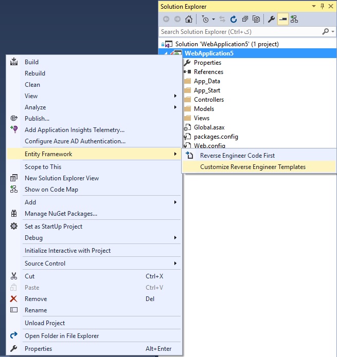Select the Controllers folder in tree
The width and height of the screenshot is (337, 357).
click(208, 100)
